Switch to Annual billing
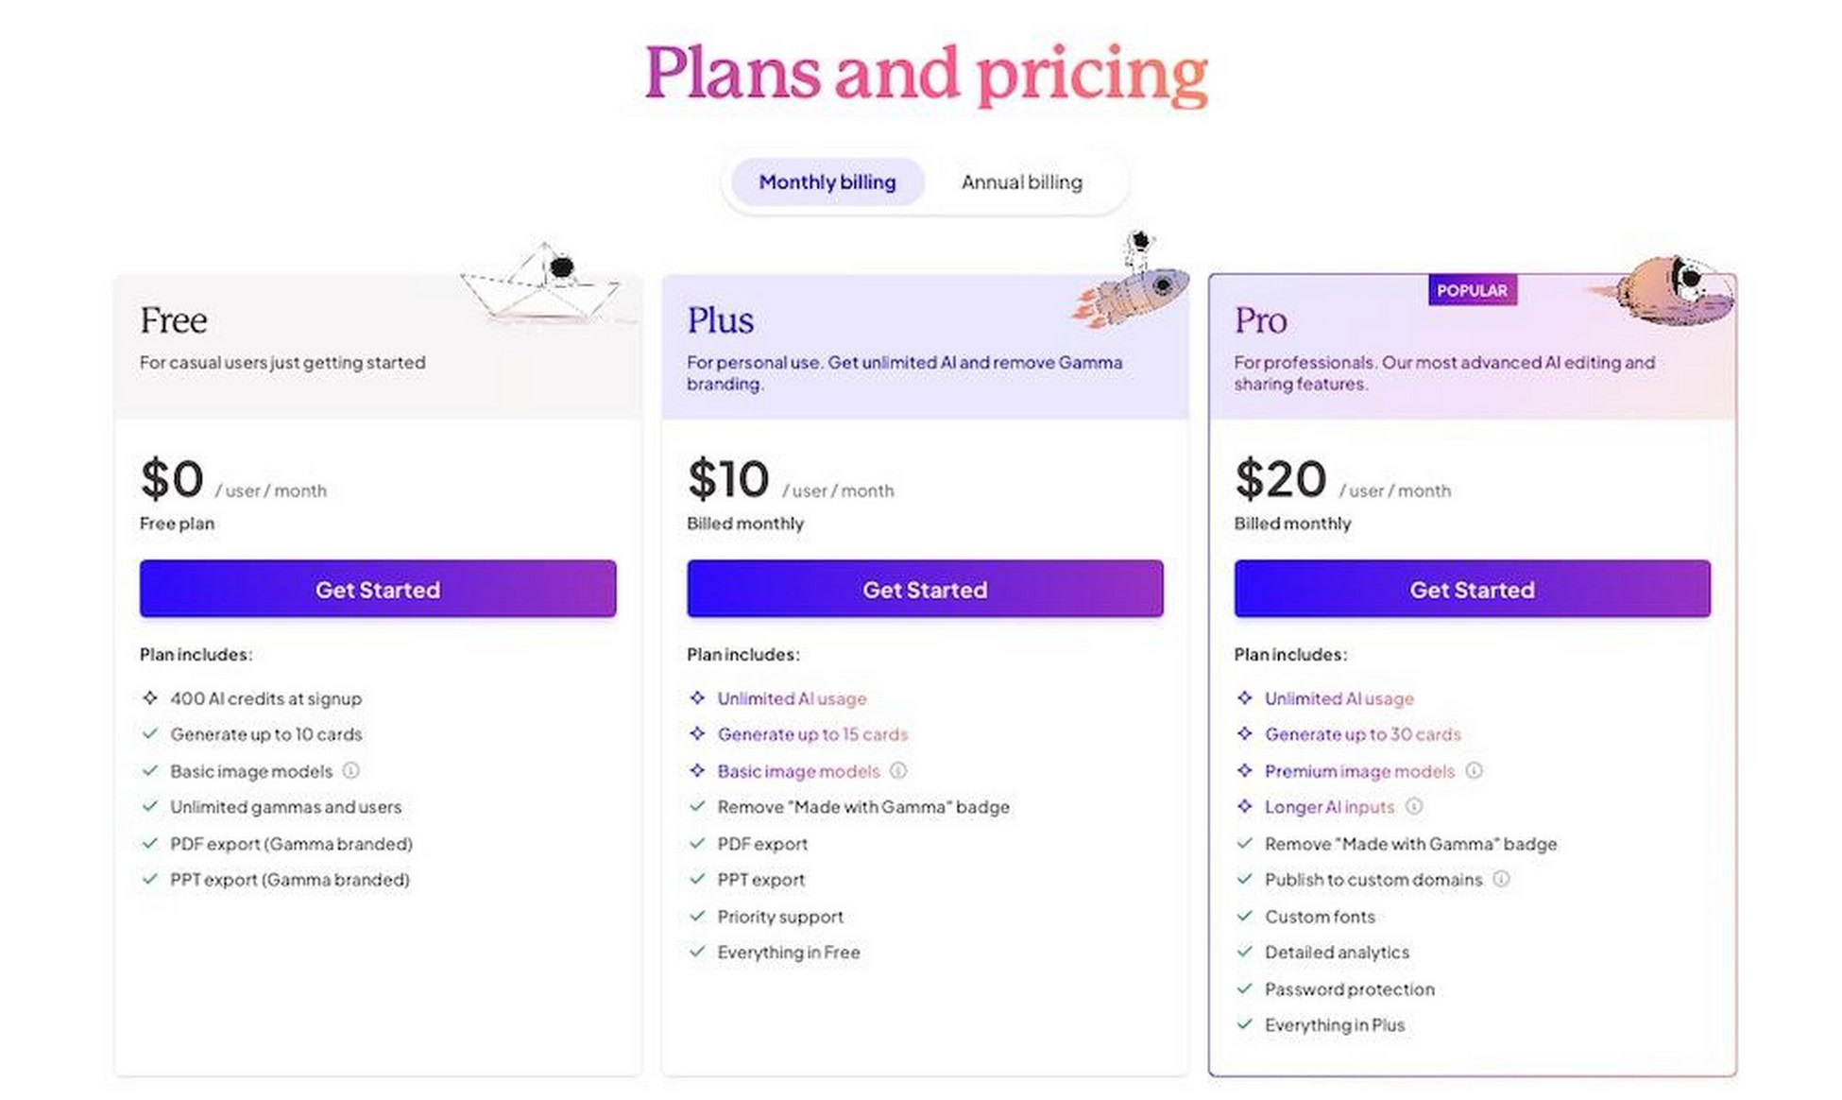This screenshot has height=1100, width=1842. (1021, 182)
